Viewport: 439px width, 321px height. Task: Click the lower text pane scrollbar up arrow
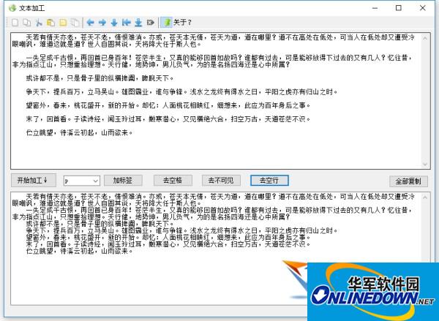point(425,197)
